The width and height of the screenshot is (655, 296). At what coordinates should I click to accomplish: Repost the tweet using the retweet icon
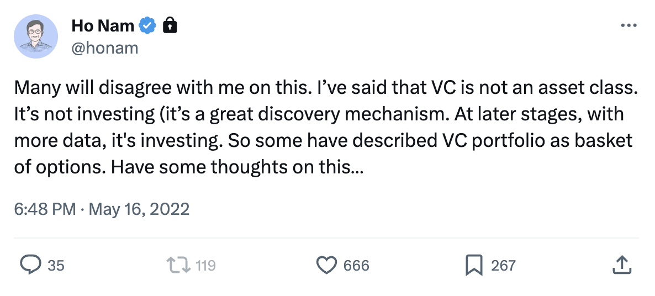pos(178,266)
